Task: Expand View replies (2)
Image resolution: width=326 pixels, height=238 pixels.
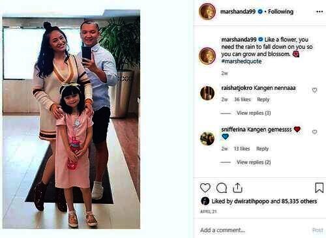Action: (254, 162)
